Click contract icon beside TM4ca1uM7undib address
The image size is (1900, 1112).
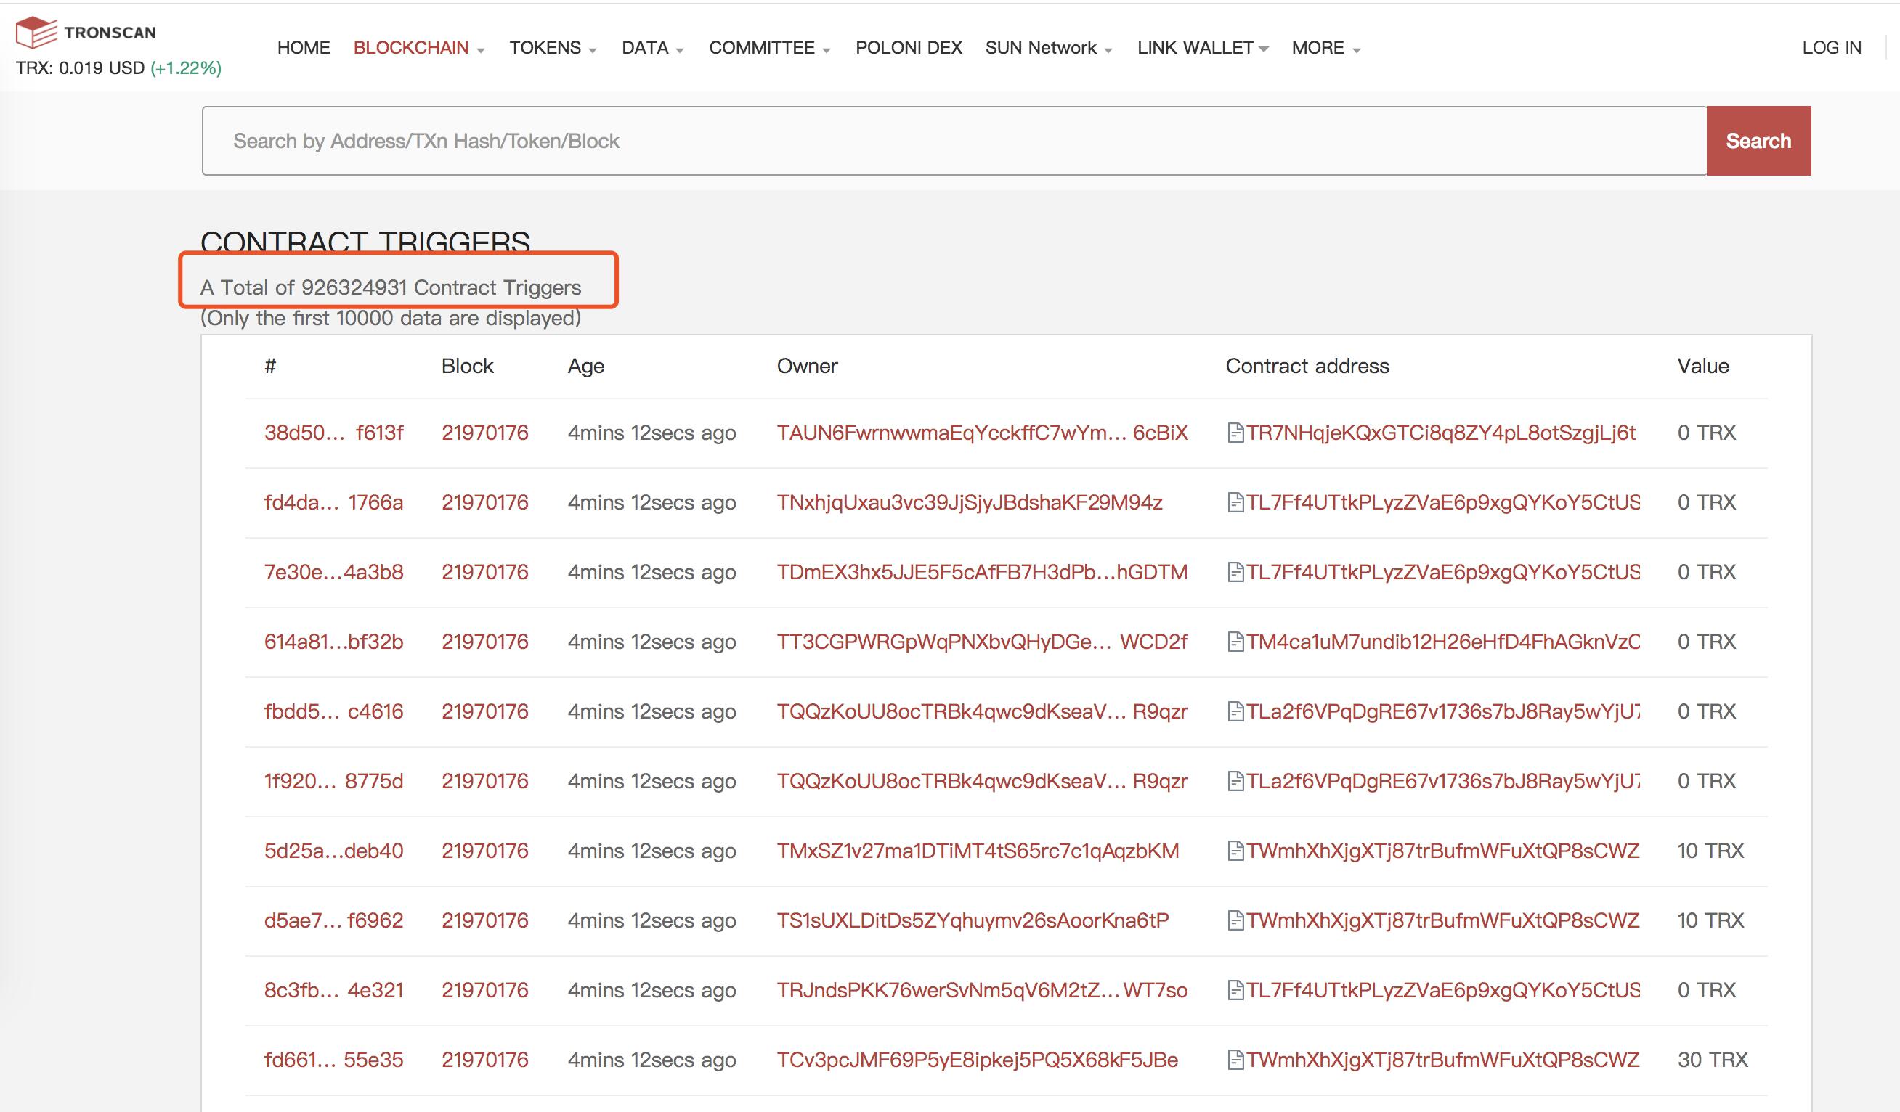[x=1235, y=642]
